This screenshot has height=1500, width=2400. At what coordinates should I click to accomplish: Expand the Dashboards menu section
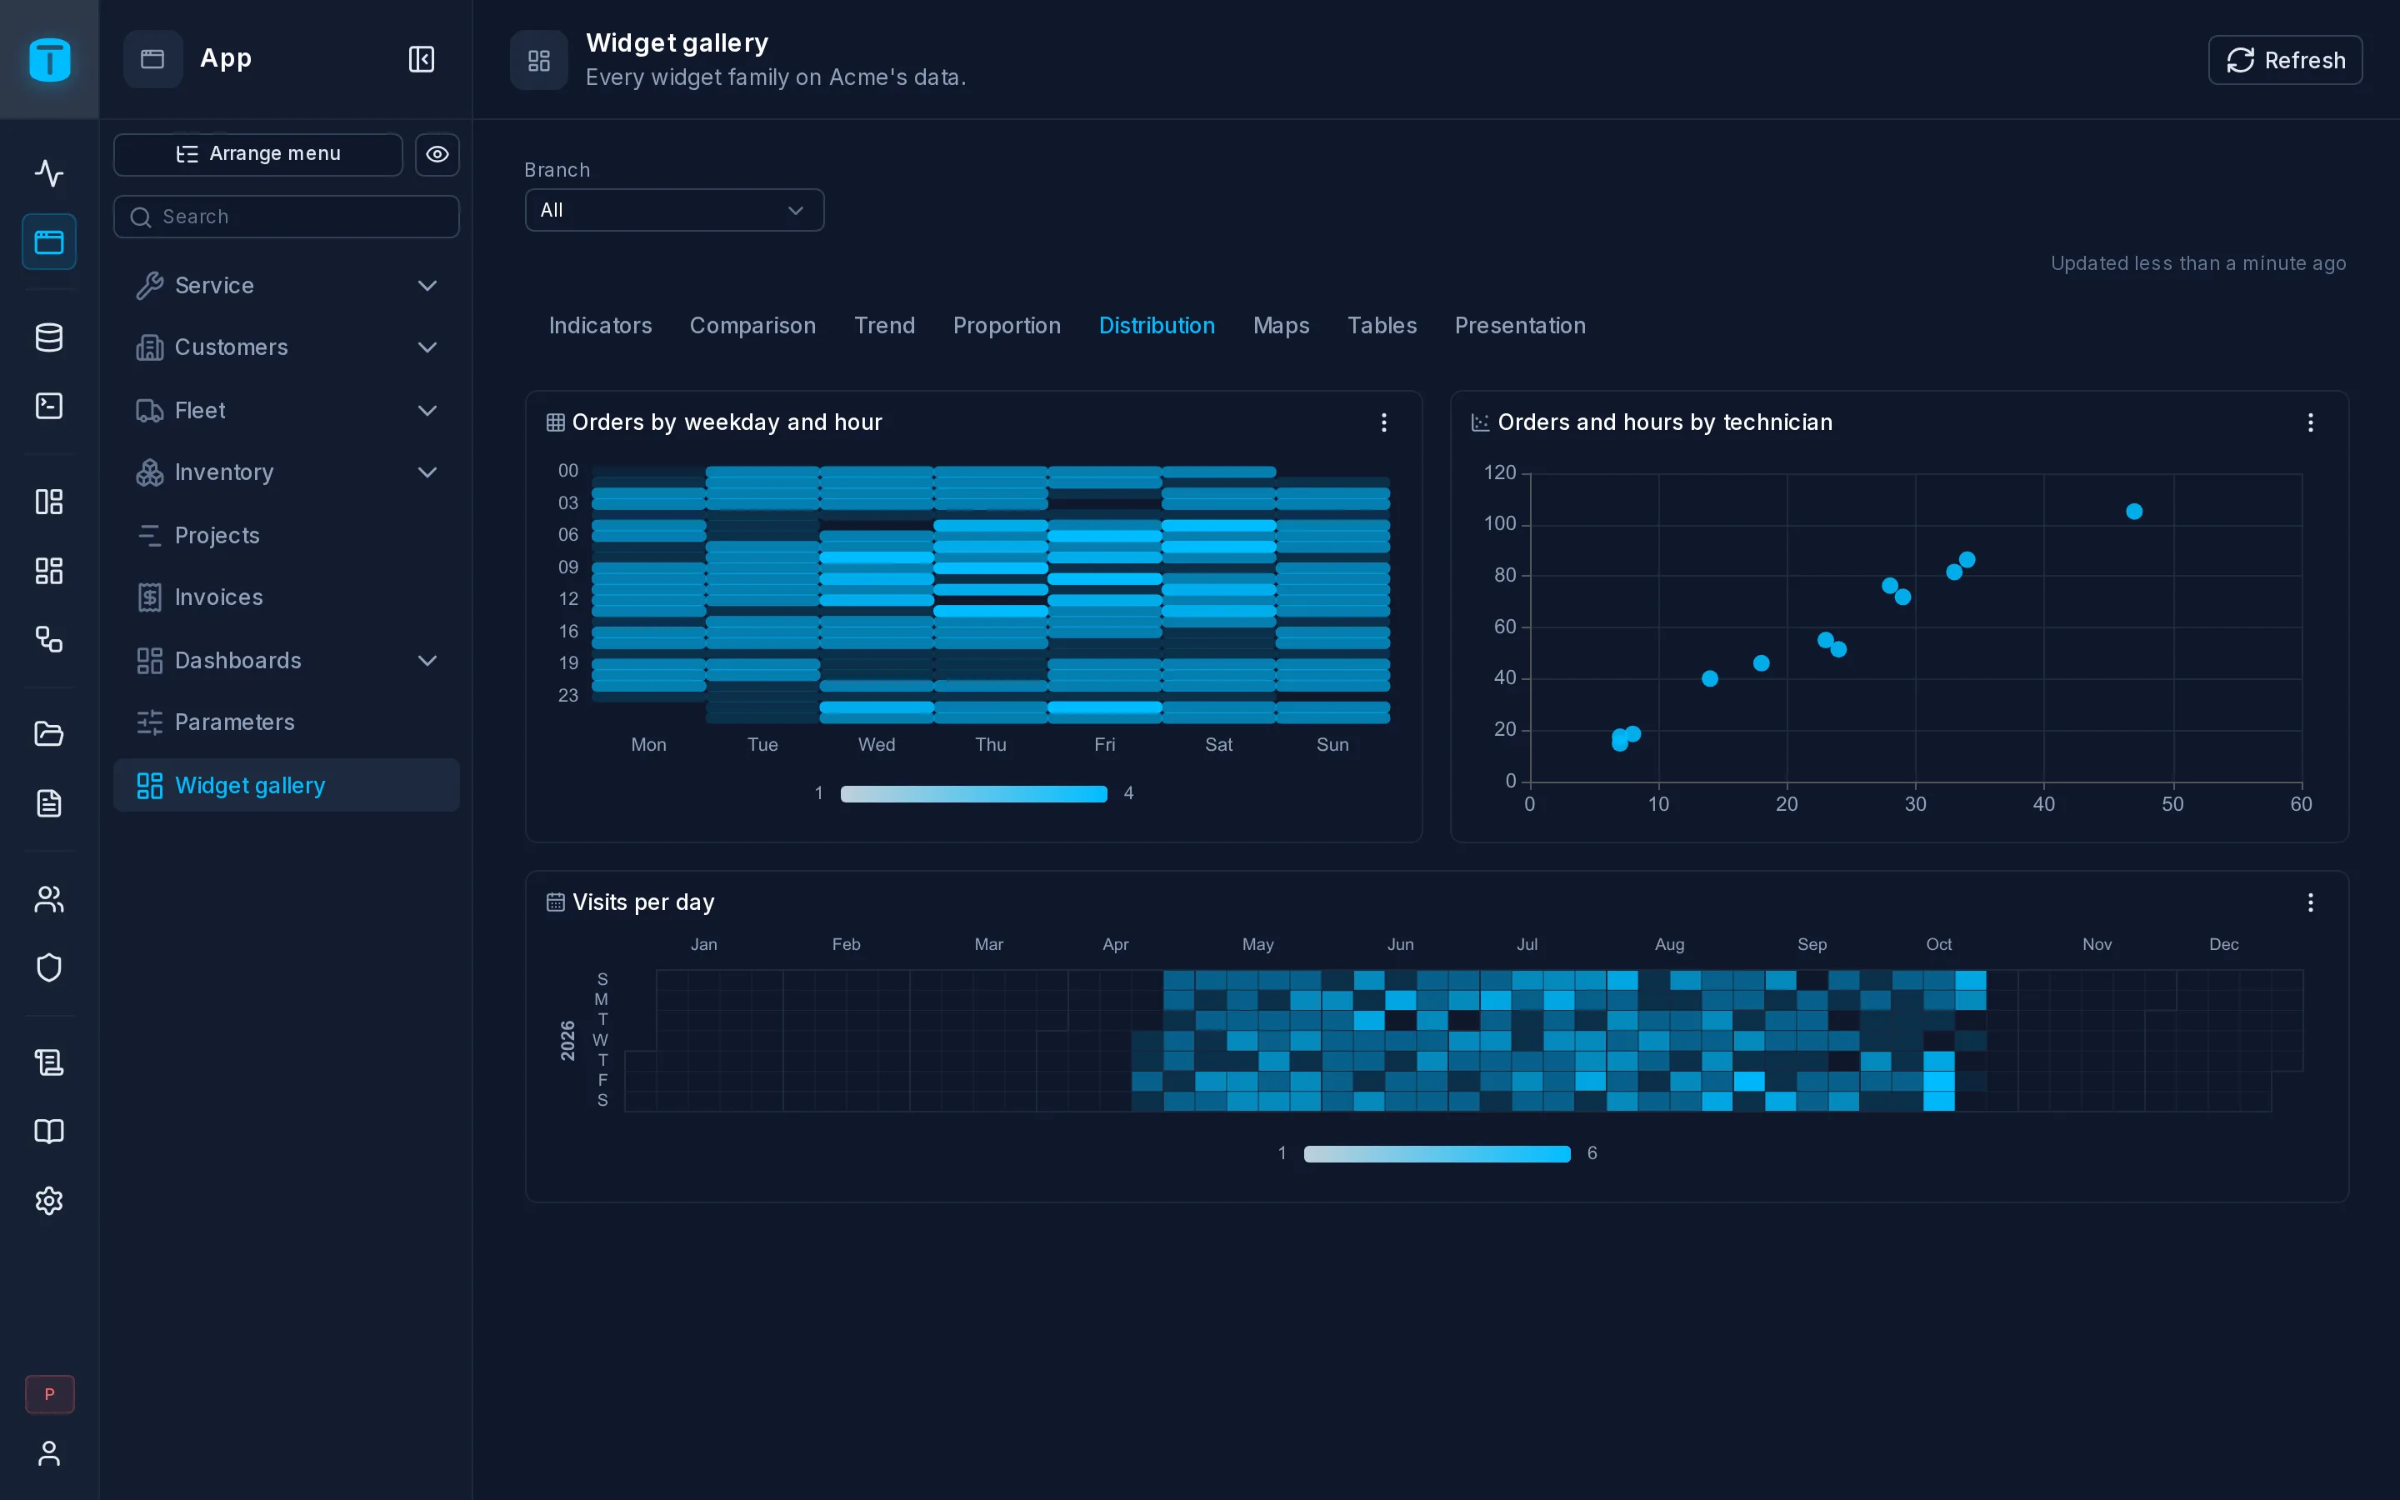point(287,661)
